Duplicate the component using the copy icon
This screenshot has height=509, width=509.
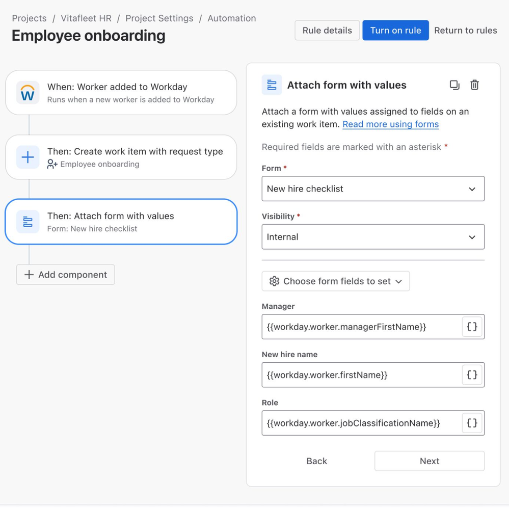click(454, 85)
